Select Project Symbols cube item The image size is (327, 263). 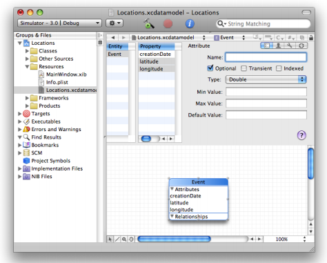point(47,161)
